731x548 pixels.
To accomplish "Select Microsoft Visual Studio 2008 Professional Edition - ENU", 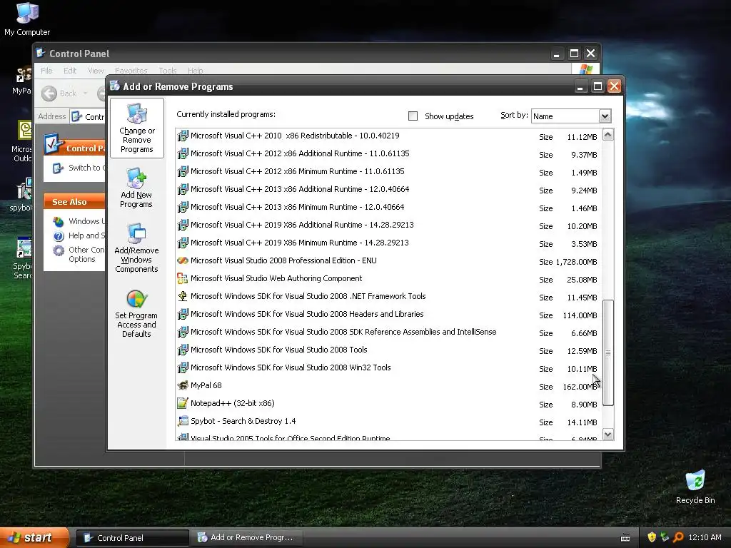I will pos(283,260).
